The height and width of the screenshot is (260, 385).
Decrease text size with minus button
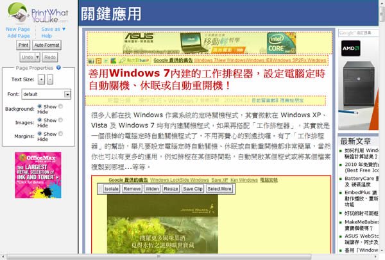click(50, 79)
